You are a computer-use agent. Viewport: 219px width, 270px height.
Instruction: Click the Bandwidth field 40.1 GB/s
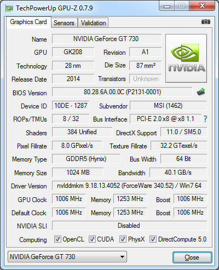[x=178, y=173]
